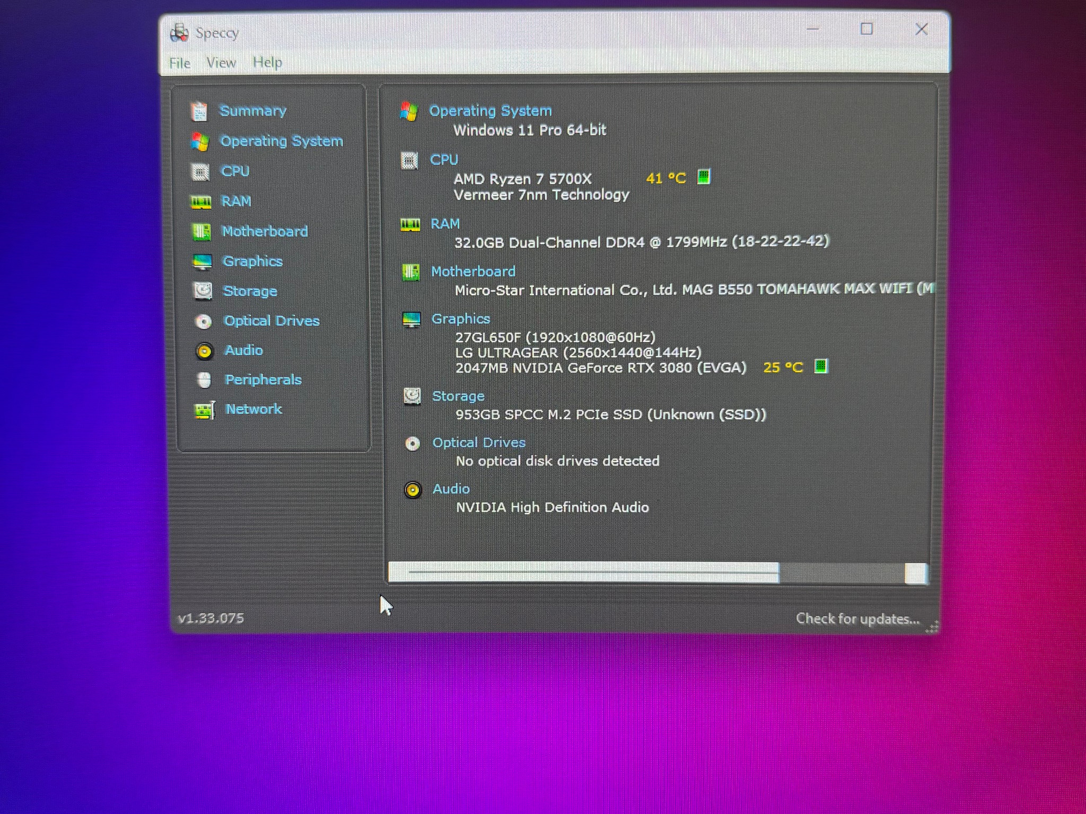Open Motherboard details from sidebar
The image size is (1086, 814).
[265, 231]
